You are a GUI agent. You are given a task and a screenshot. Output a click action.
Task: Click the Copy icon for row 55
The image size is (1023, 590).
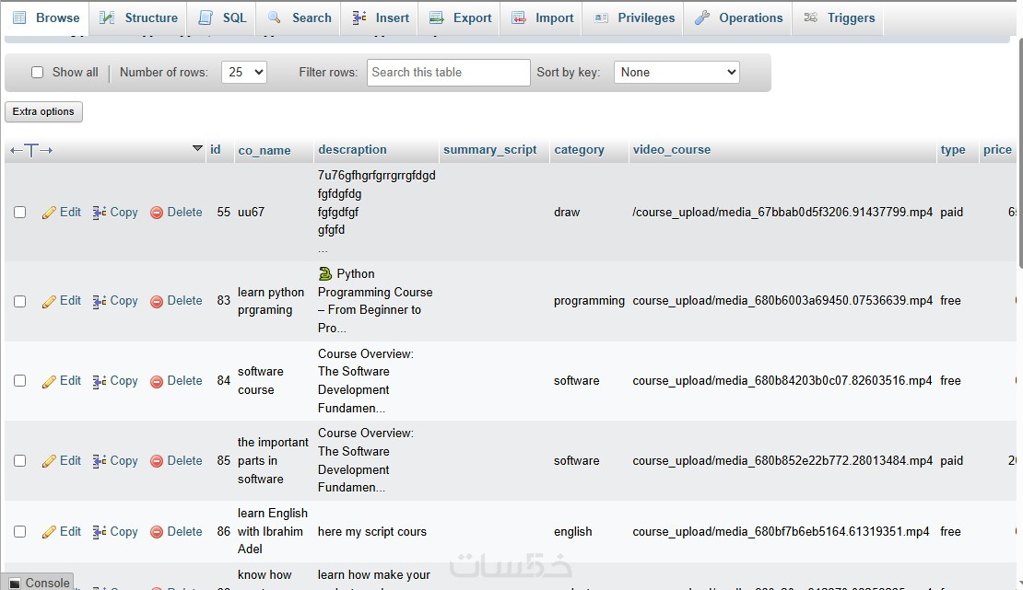(100, 213)
